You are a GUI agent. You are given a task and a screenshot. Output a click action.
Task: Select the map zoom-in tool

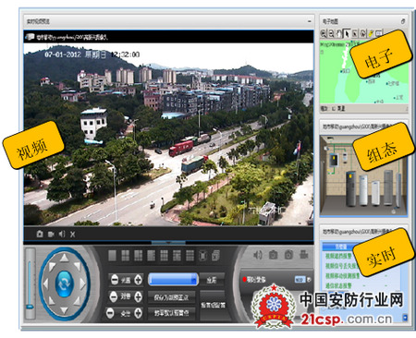click(324, 33)
